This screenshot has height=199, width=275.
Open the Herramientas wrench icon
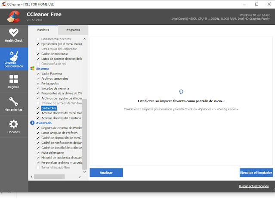coord(14,101)
